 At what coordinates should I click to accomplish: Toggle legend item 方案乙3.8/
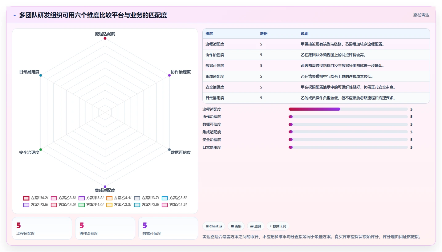click(119, 205)
